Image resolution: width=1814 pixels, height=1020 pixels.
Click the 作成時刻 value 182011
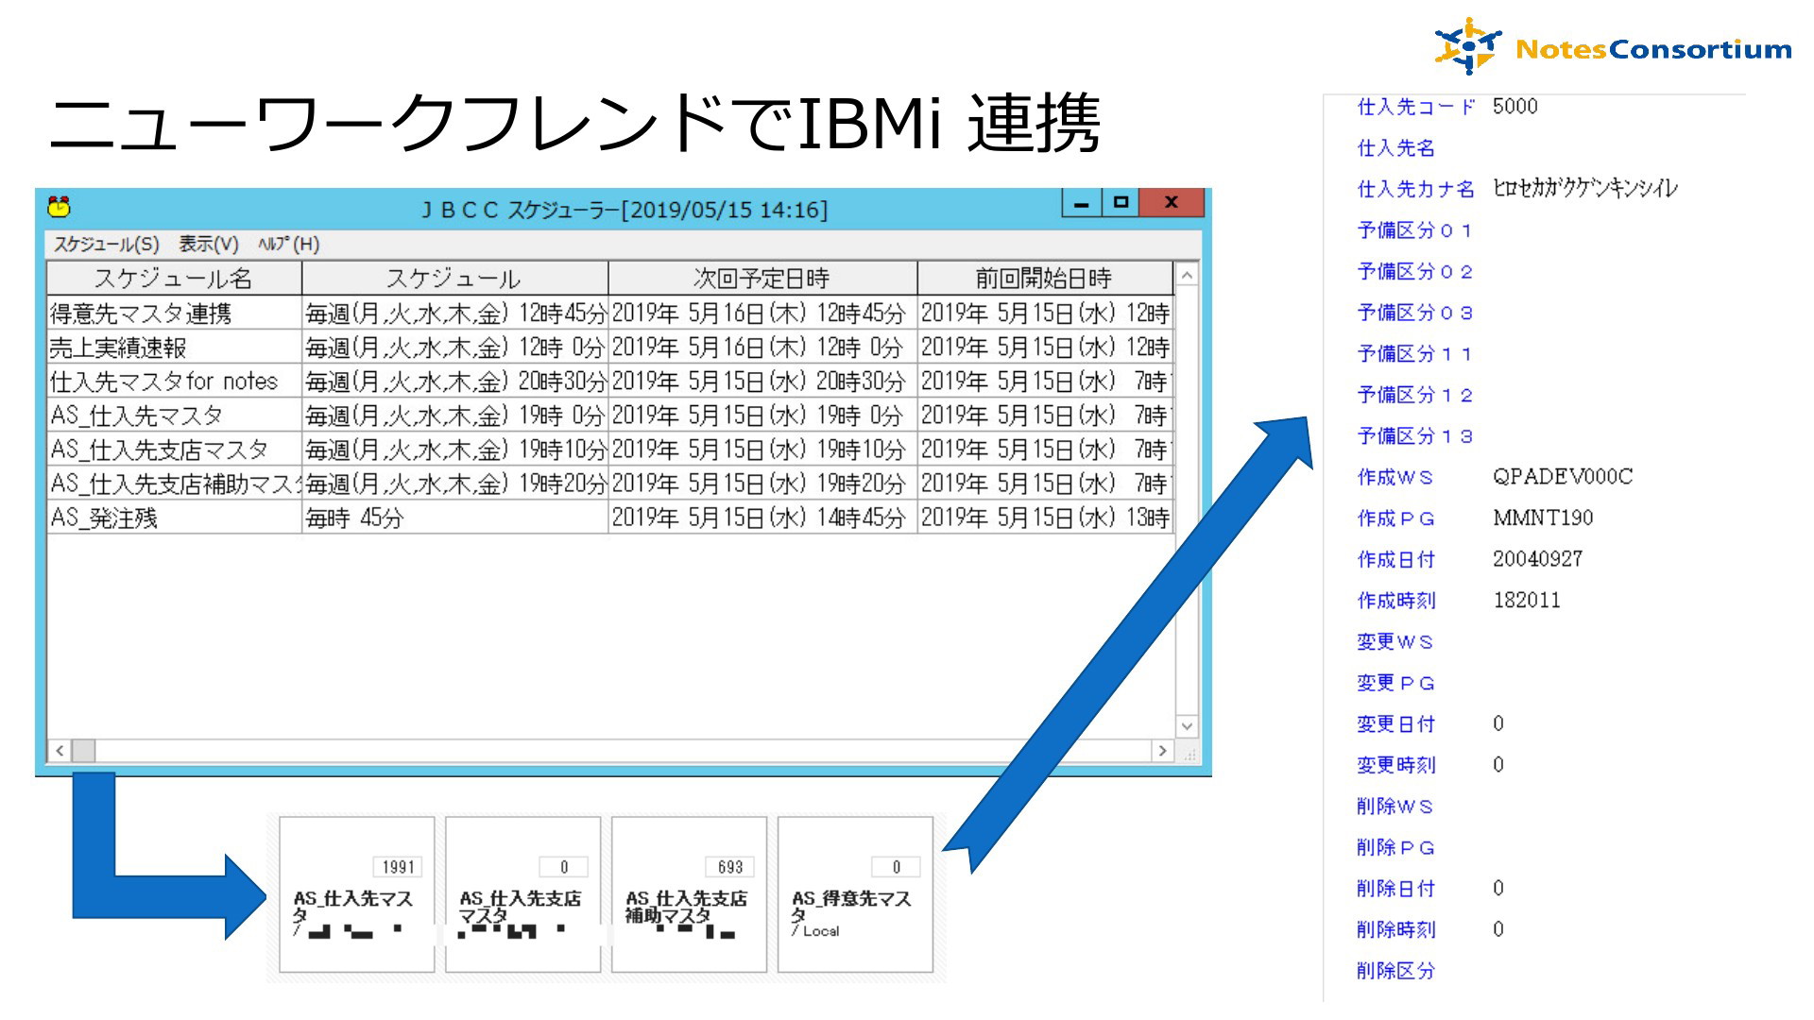[x=1527, y=601]
